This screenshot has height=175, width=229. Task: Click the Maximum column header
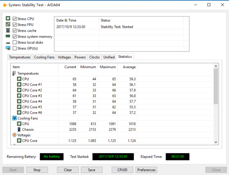[108, 67]
